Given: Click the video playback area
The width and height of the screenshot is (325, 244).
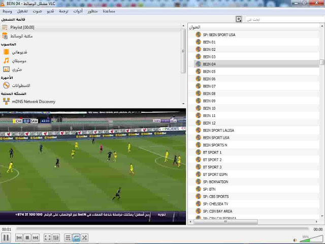Looking at the screenshot, I should click(x=93, y=167).
